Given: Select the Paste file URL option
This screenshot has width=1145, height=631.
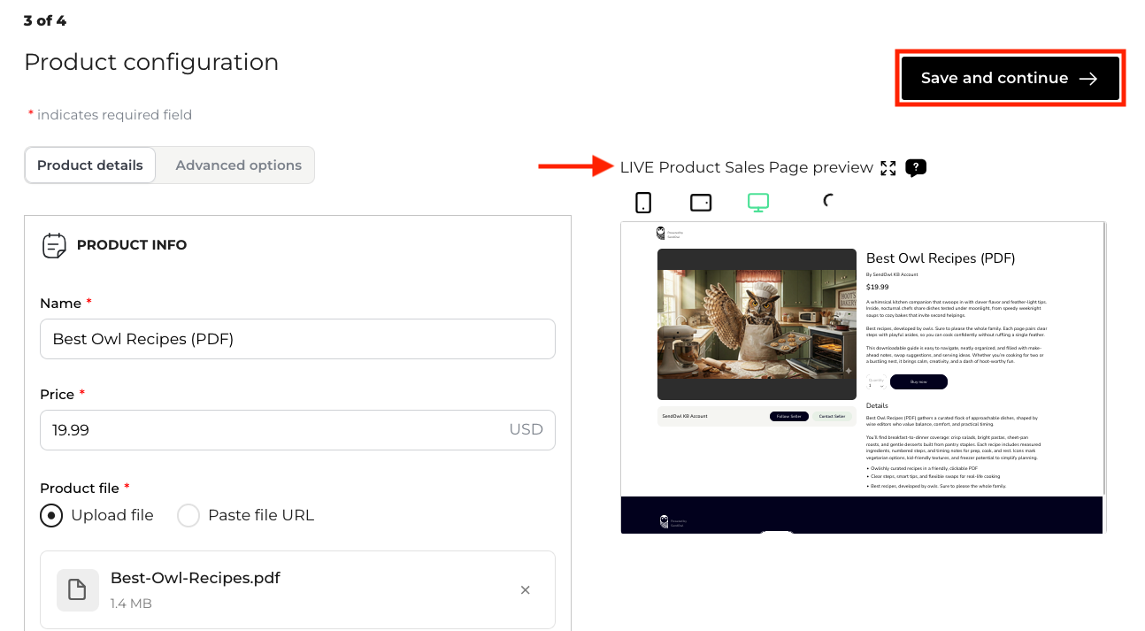Looking at the screenshot, I should point(188,515).
